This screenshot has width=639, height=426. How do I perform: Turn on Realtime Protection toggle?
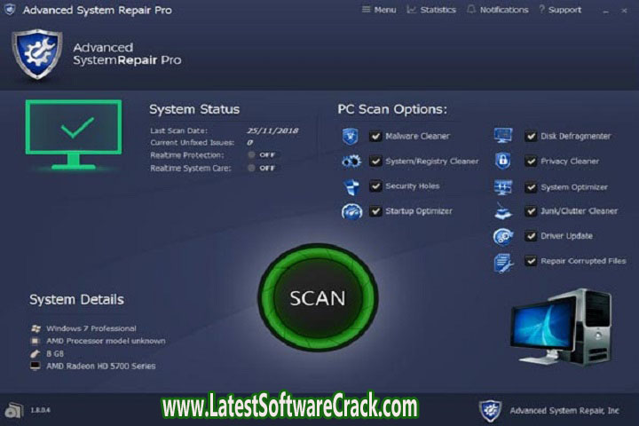(x=252, y=154)
